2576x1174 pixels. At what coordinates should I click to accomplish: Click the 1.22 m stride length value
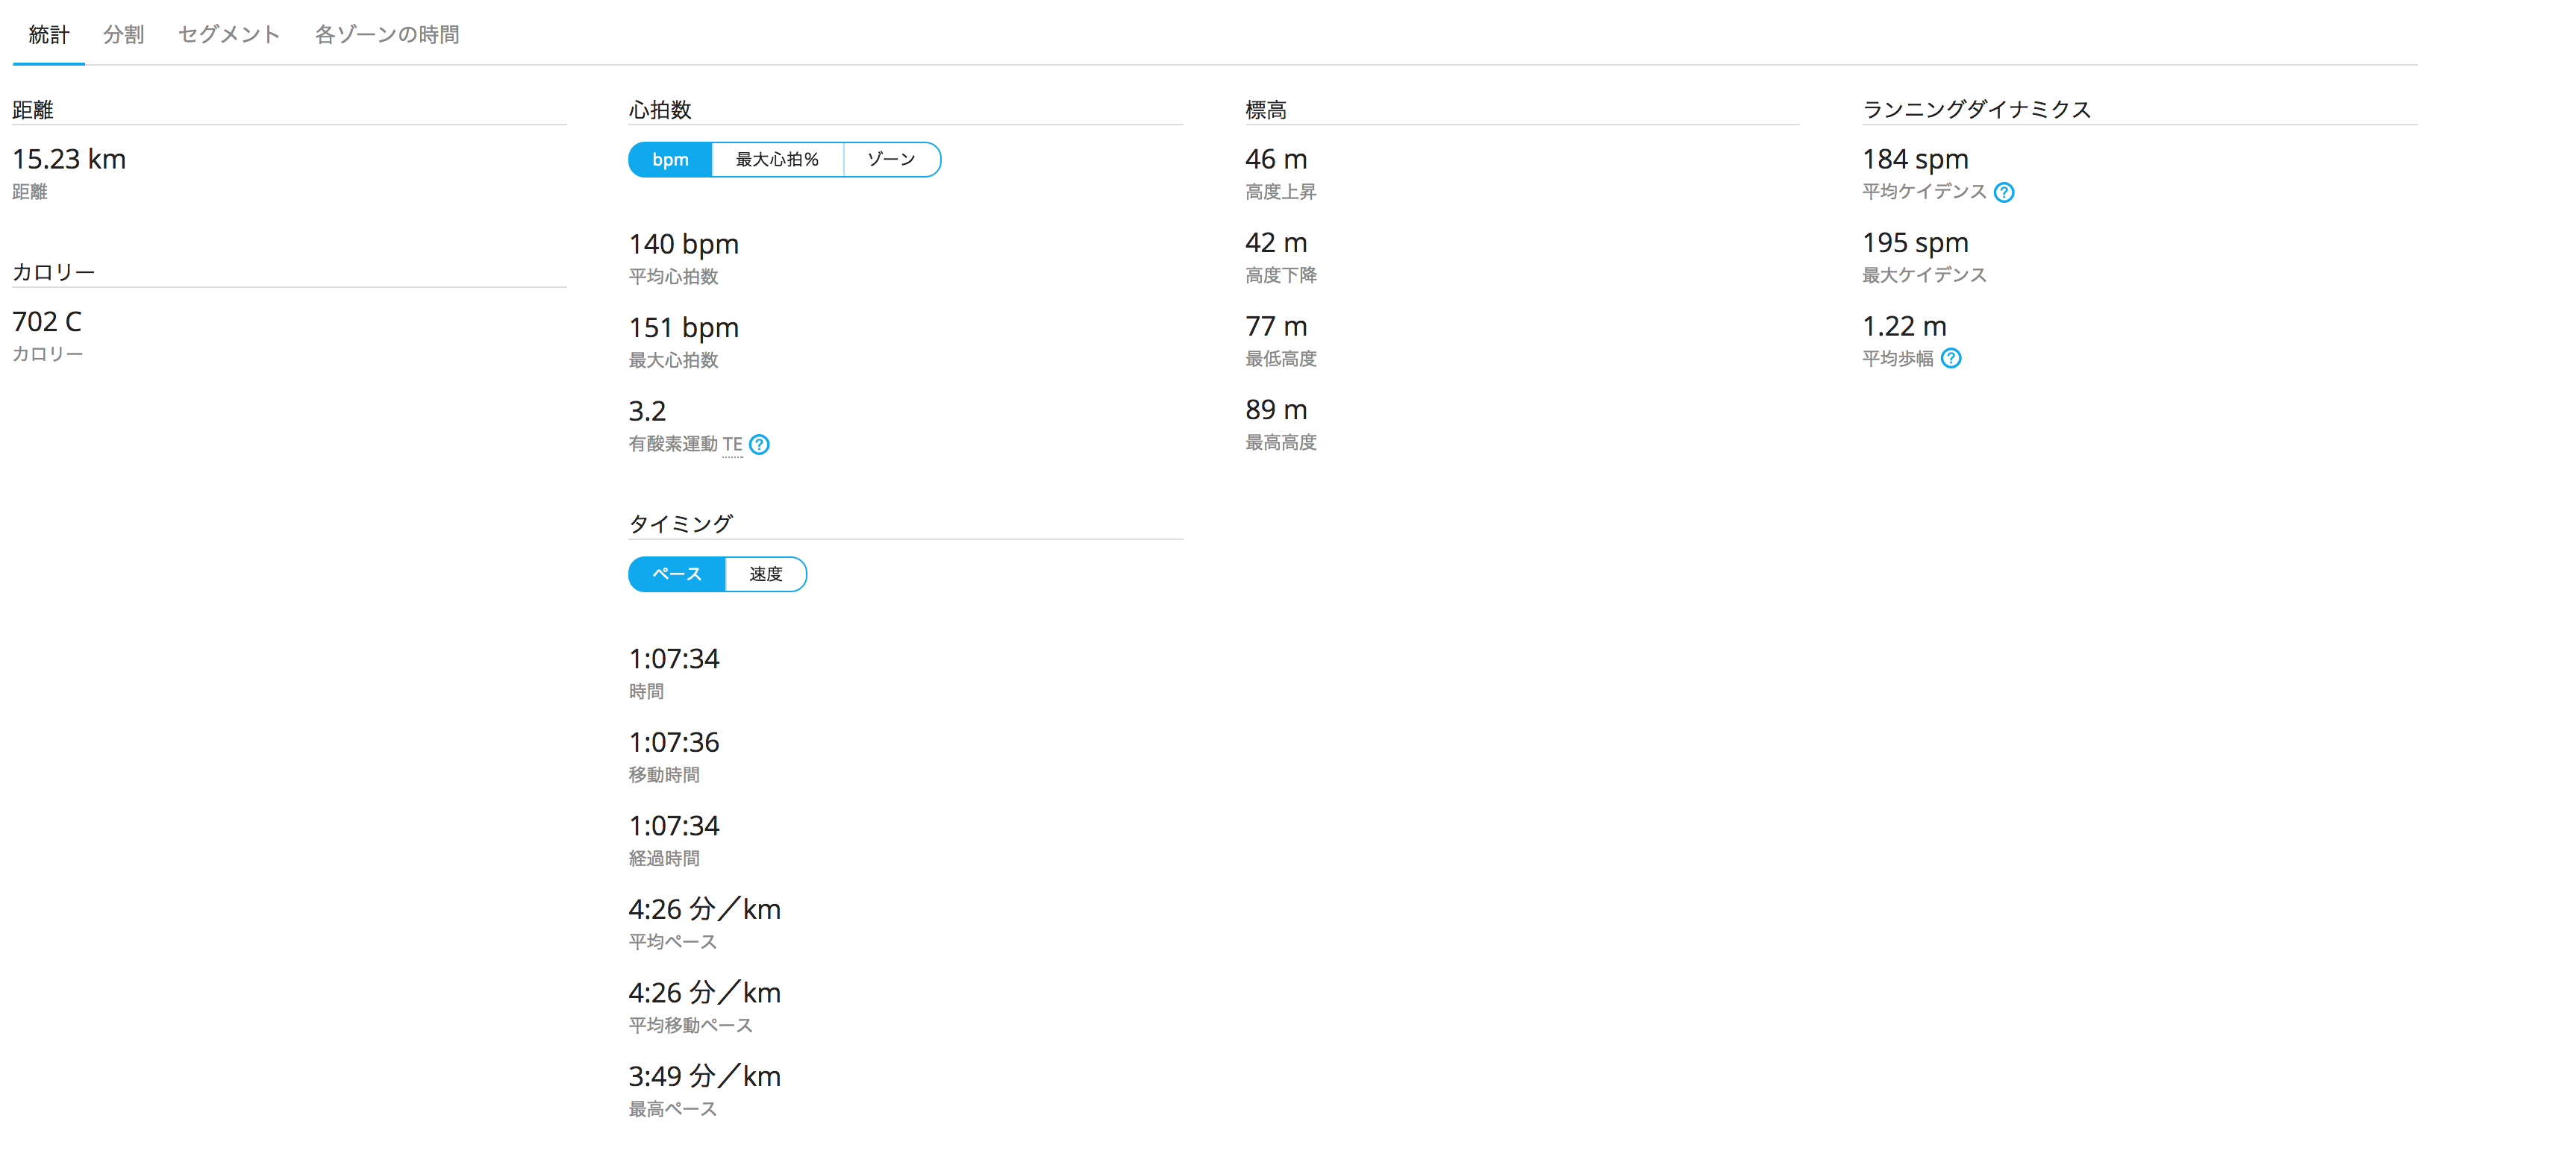click(x=1904, y=327)
